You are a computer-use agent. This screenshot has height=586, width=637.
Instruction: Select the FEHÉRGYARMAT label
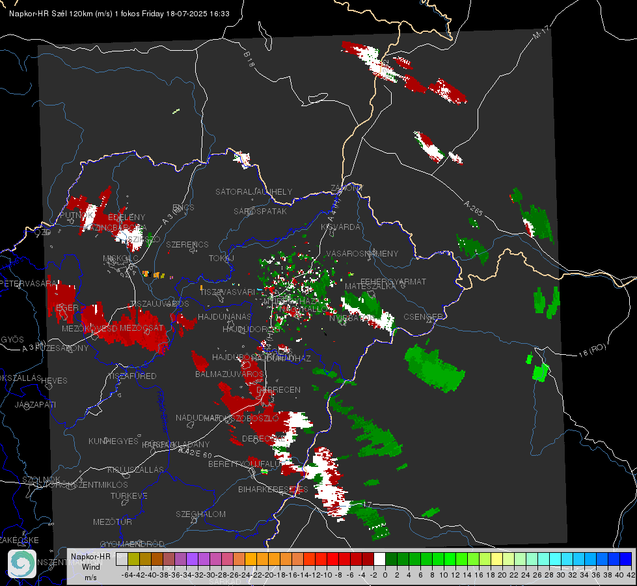point(393,281)
